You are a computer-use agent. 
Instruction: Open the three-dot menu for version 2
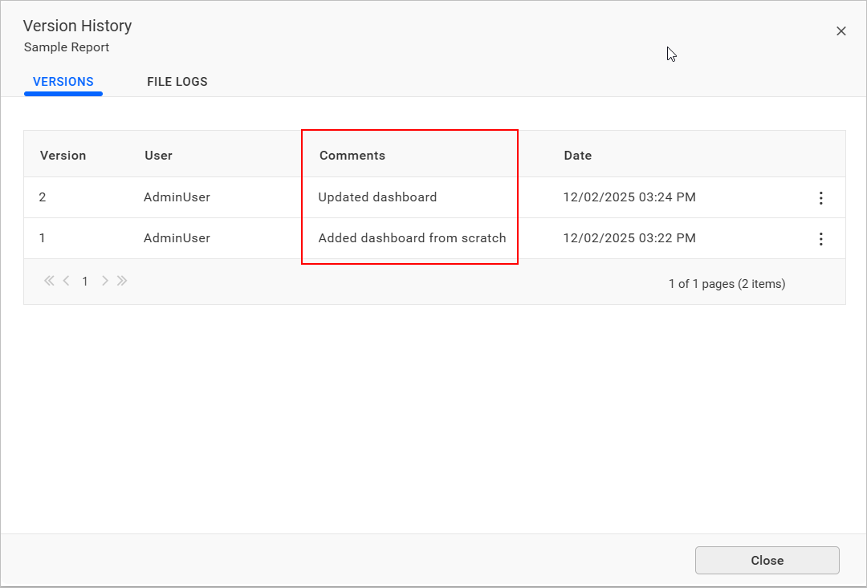[x=820, y=198]
